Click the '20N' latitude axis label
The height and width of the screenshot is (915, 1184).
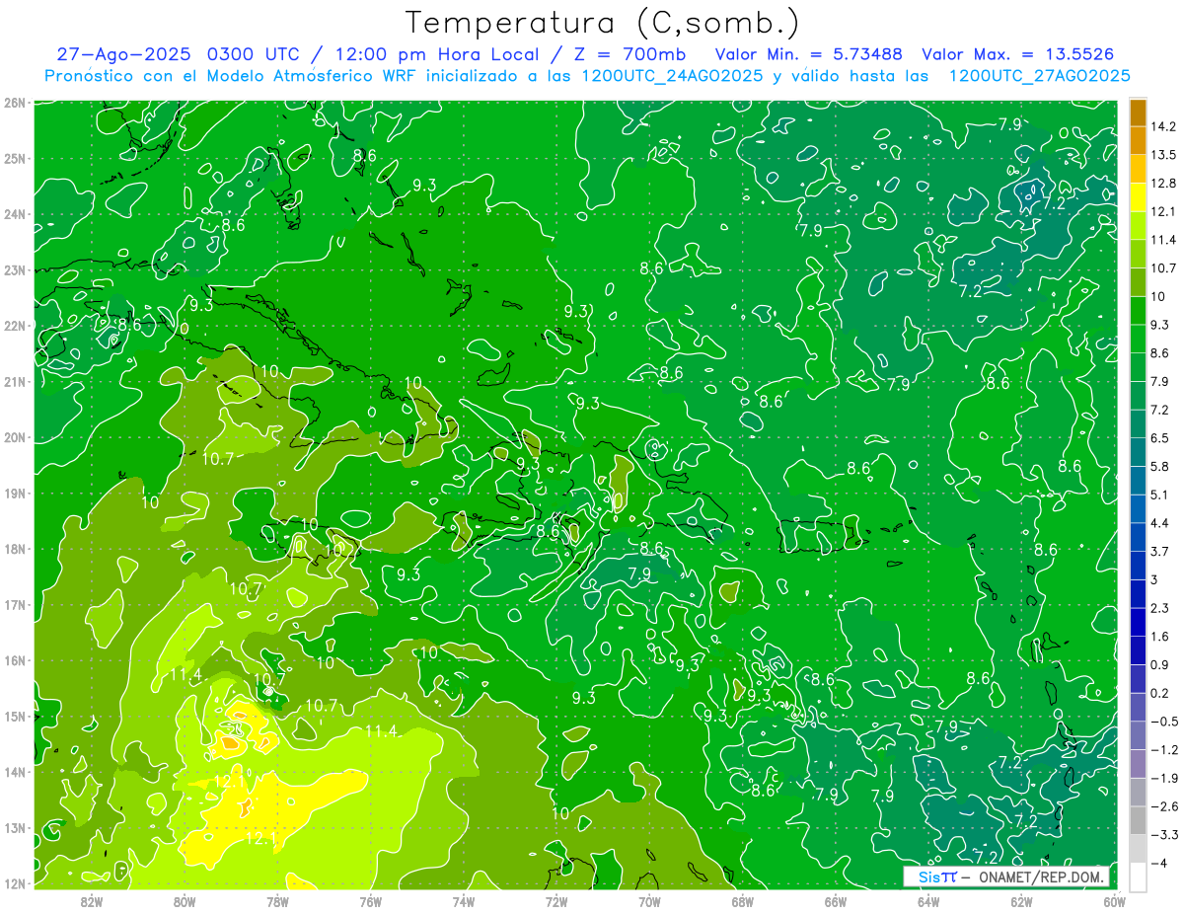[x=14, y=437]
